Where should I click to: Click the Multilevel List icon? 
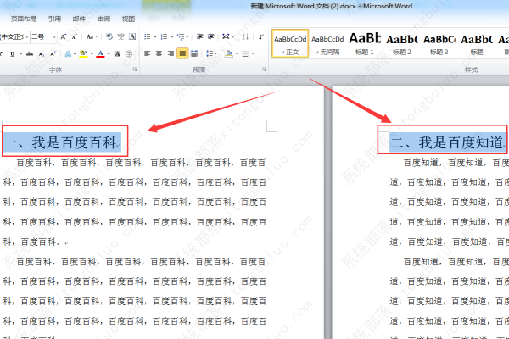[x=181, y=36]
